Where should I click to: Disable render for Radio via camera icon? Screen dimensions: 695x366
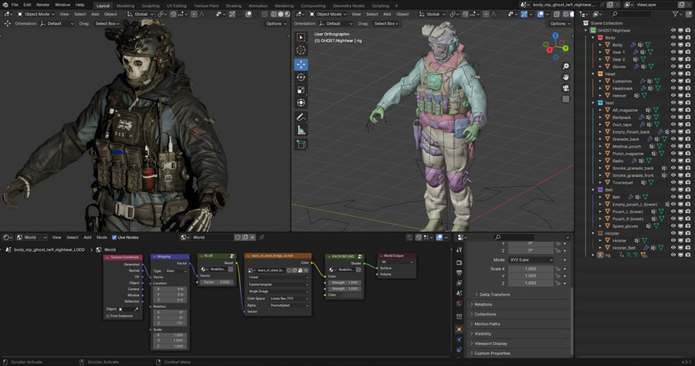[687, 161]
